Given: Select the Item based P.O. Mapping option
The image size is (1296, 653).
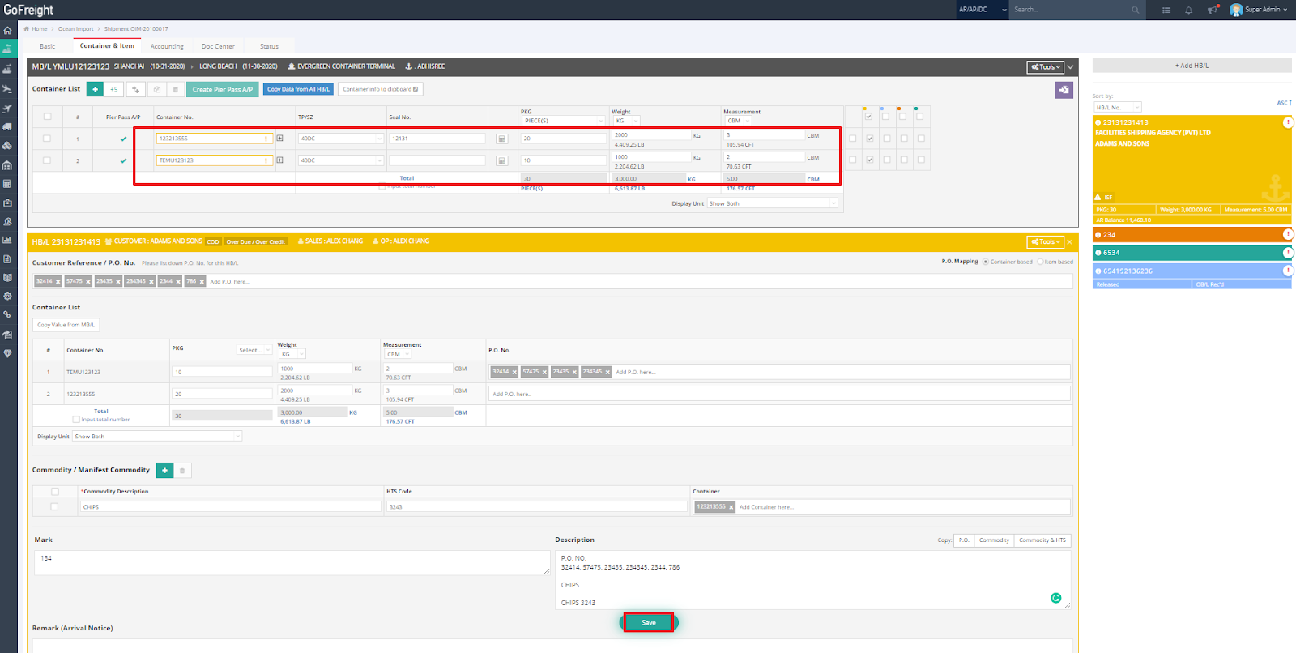Looking at the screenshot, I should tap(1041, 262).
